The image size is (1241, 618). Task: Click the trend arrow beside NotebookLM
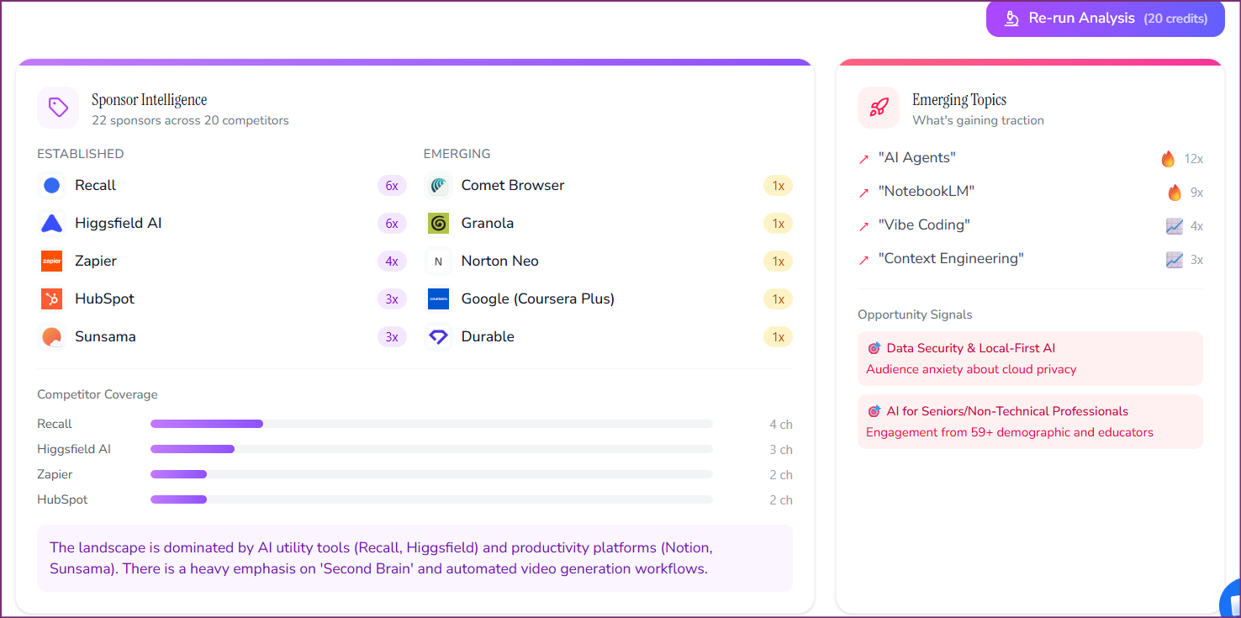[863, 192]
